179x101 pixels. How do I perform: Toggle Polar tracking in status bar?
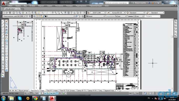coord(37,93)
